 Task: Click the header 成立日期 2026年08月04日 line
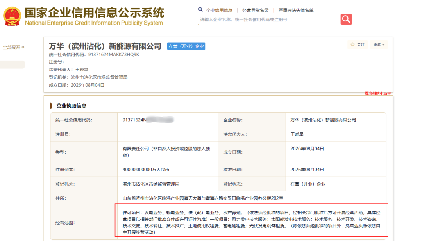[77, 85]
